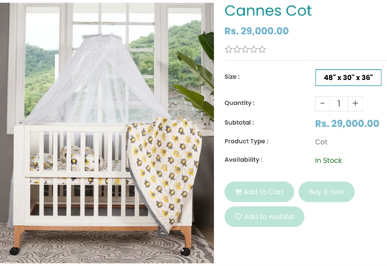The height and width of the screenshot is (266, 387).
Task: Click the In Stock availability text
Action: coord(328,161)
